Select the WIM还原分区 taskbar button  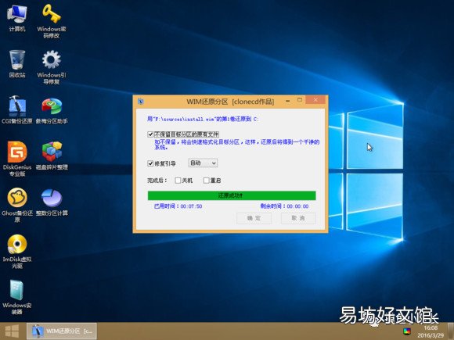[61, 331]
